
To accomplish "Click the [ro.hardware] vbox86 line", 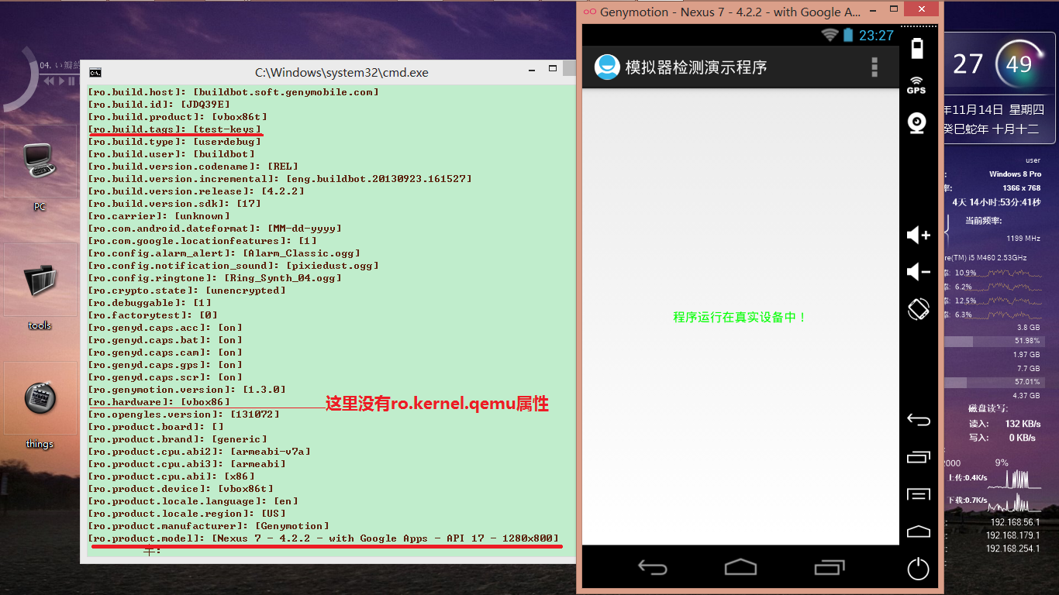I will [159, 402].
